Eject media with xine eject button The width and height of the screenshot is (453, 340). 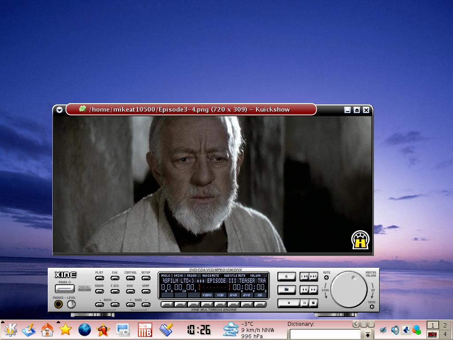point(287,277)
